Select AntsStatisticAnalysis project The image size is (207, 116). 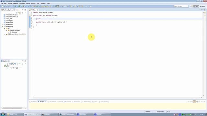12,15
